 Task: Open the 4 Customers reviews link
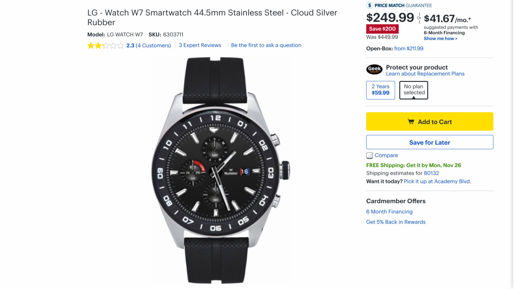[153, 45]
